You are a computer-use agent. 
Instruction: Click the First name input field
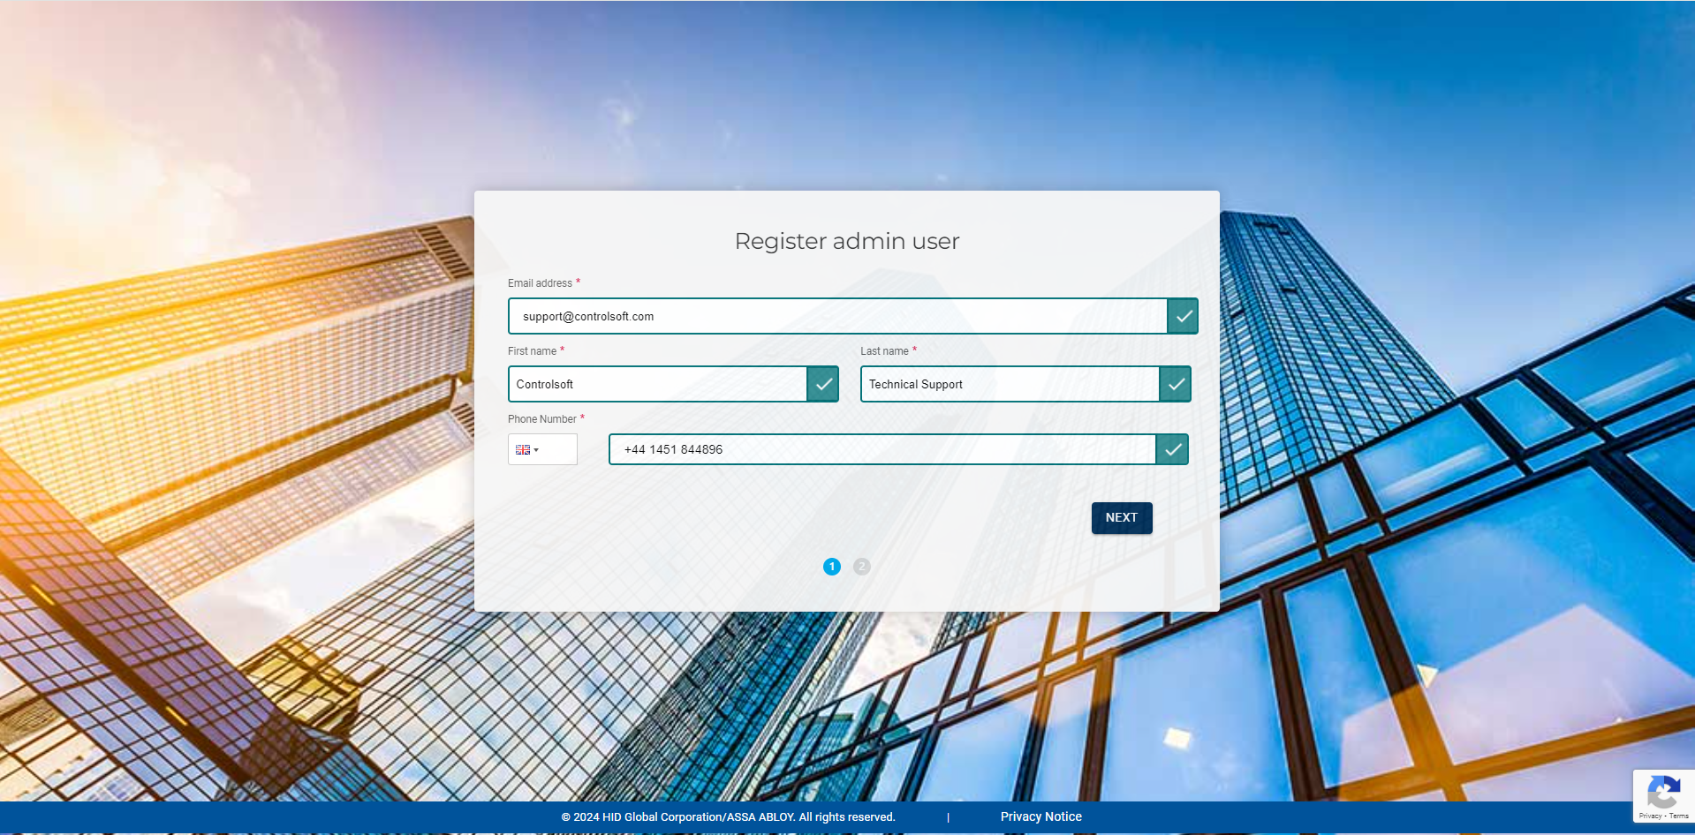[657, 384]
